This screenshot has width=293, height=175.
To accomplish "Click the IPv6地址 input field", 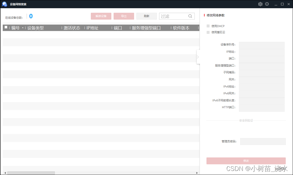I will pos(261,87).
